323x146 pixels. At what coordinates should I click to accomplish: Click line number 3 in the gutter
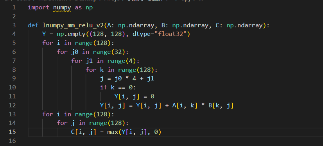point(14,25)
